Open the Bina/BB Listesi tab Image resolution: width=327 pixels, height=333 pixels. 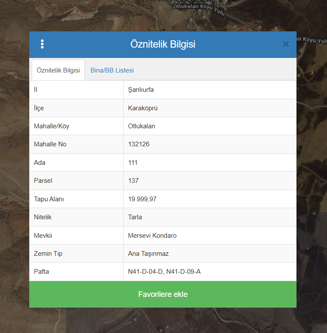pos(112,70)
